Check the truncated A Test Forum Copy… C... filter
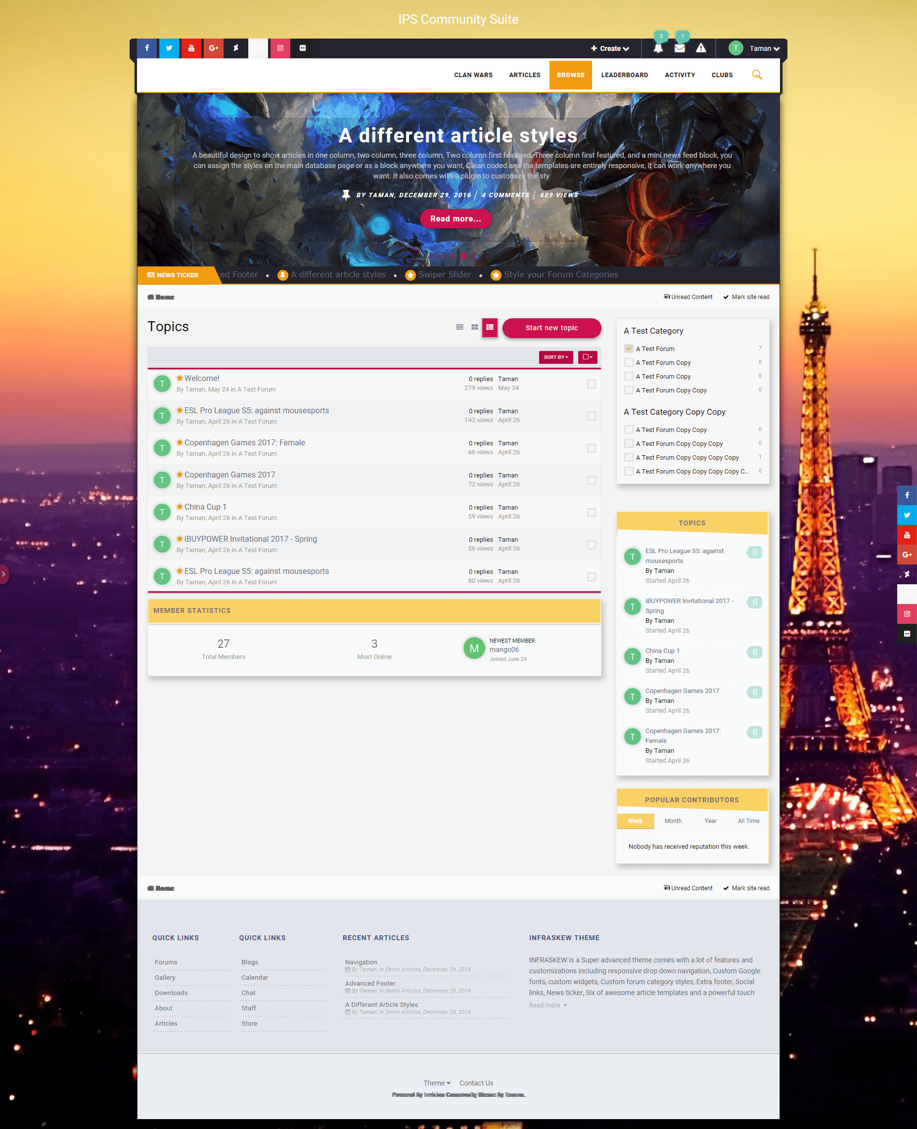This screenshot has width=917, height=1129. [629, 472]
